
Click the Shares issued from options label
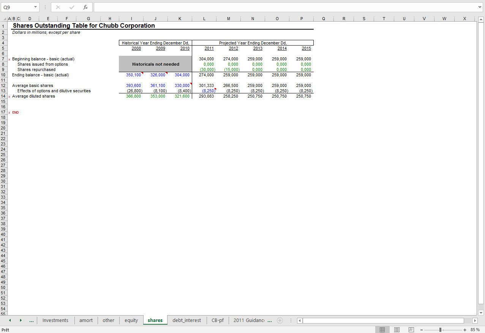point(43,64)
